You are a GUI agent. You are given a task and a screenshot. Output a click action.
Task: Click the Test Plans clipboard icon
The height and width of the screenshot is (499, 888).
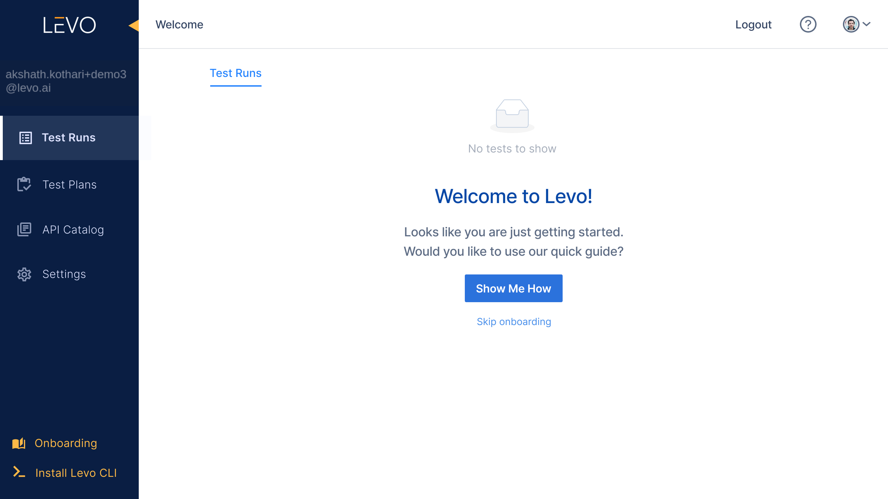pyautogui.click(x=24, y=184)
